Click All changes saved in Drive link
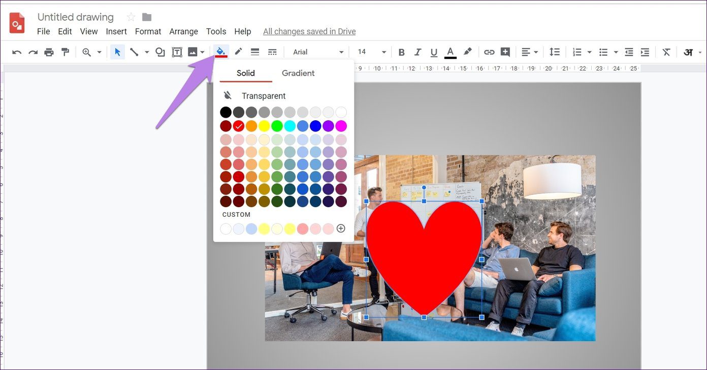Image resolution: width=707 pixels, height=370 pixels. tap(309, 31)
